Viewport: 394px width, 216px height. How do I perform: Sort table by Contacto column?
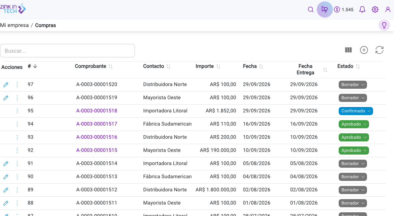pos(157,66)
